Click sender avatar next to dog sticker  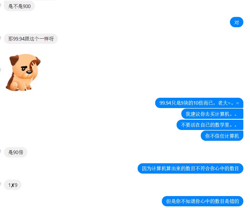[x=0, y=70]
